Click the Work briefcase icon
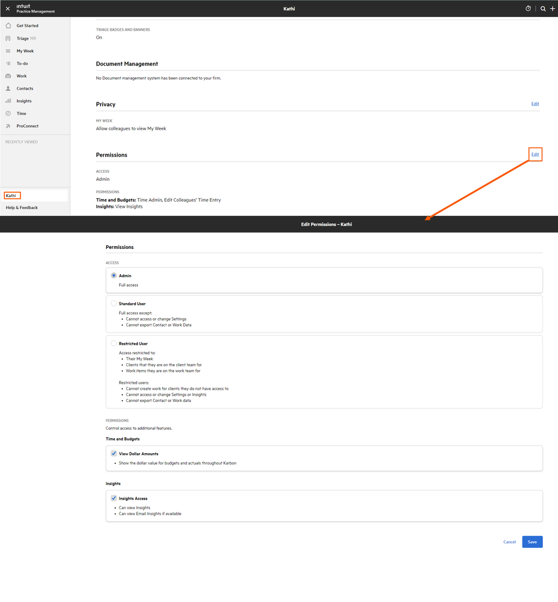The image size is (558, 602). click(8, 76)
